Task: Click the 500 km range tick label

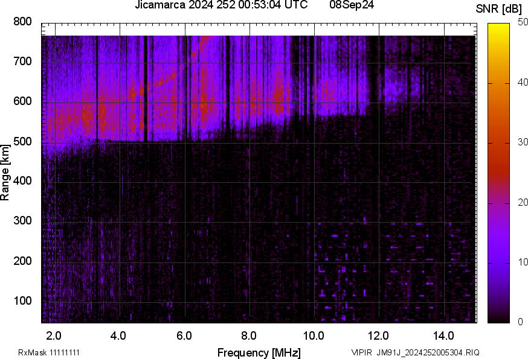Action: (23, 142)
